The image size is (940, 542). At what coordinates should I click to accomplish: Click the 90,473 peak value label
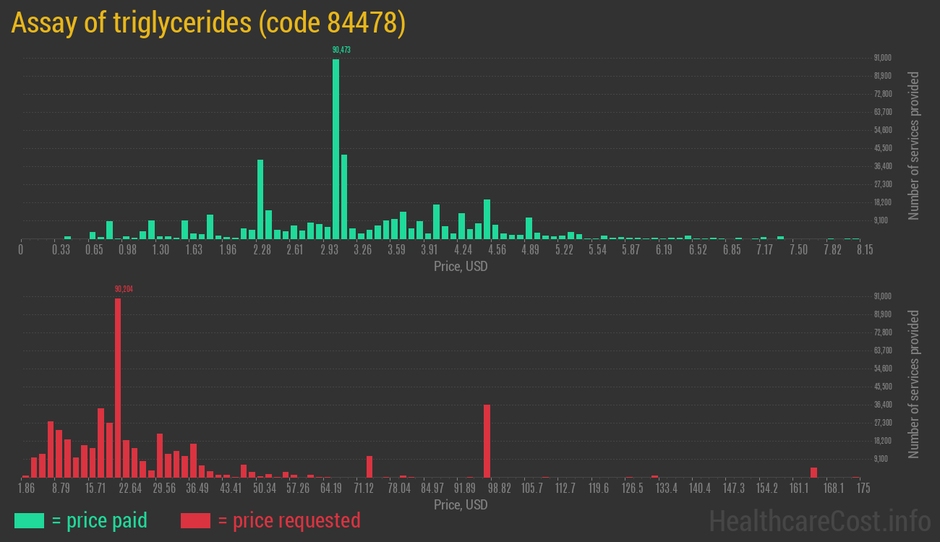point(341,50)
